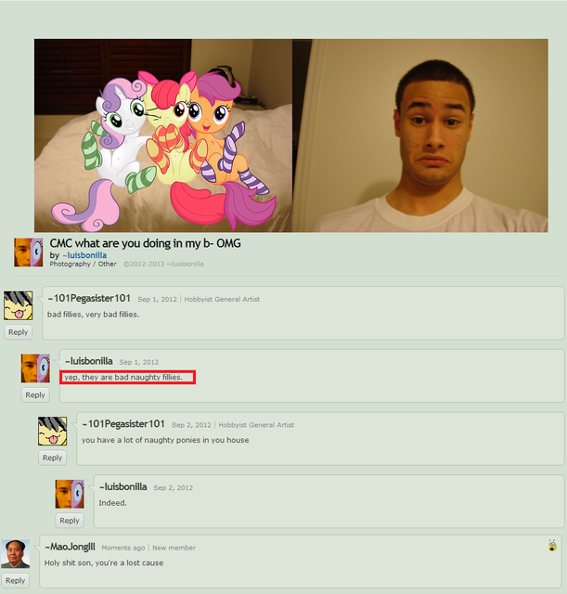Reply to the 'bad fillies, very bad fillies' comment
The height and width of the screenshot is (594, 567).
point(19,332)
